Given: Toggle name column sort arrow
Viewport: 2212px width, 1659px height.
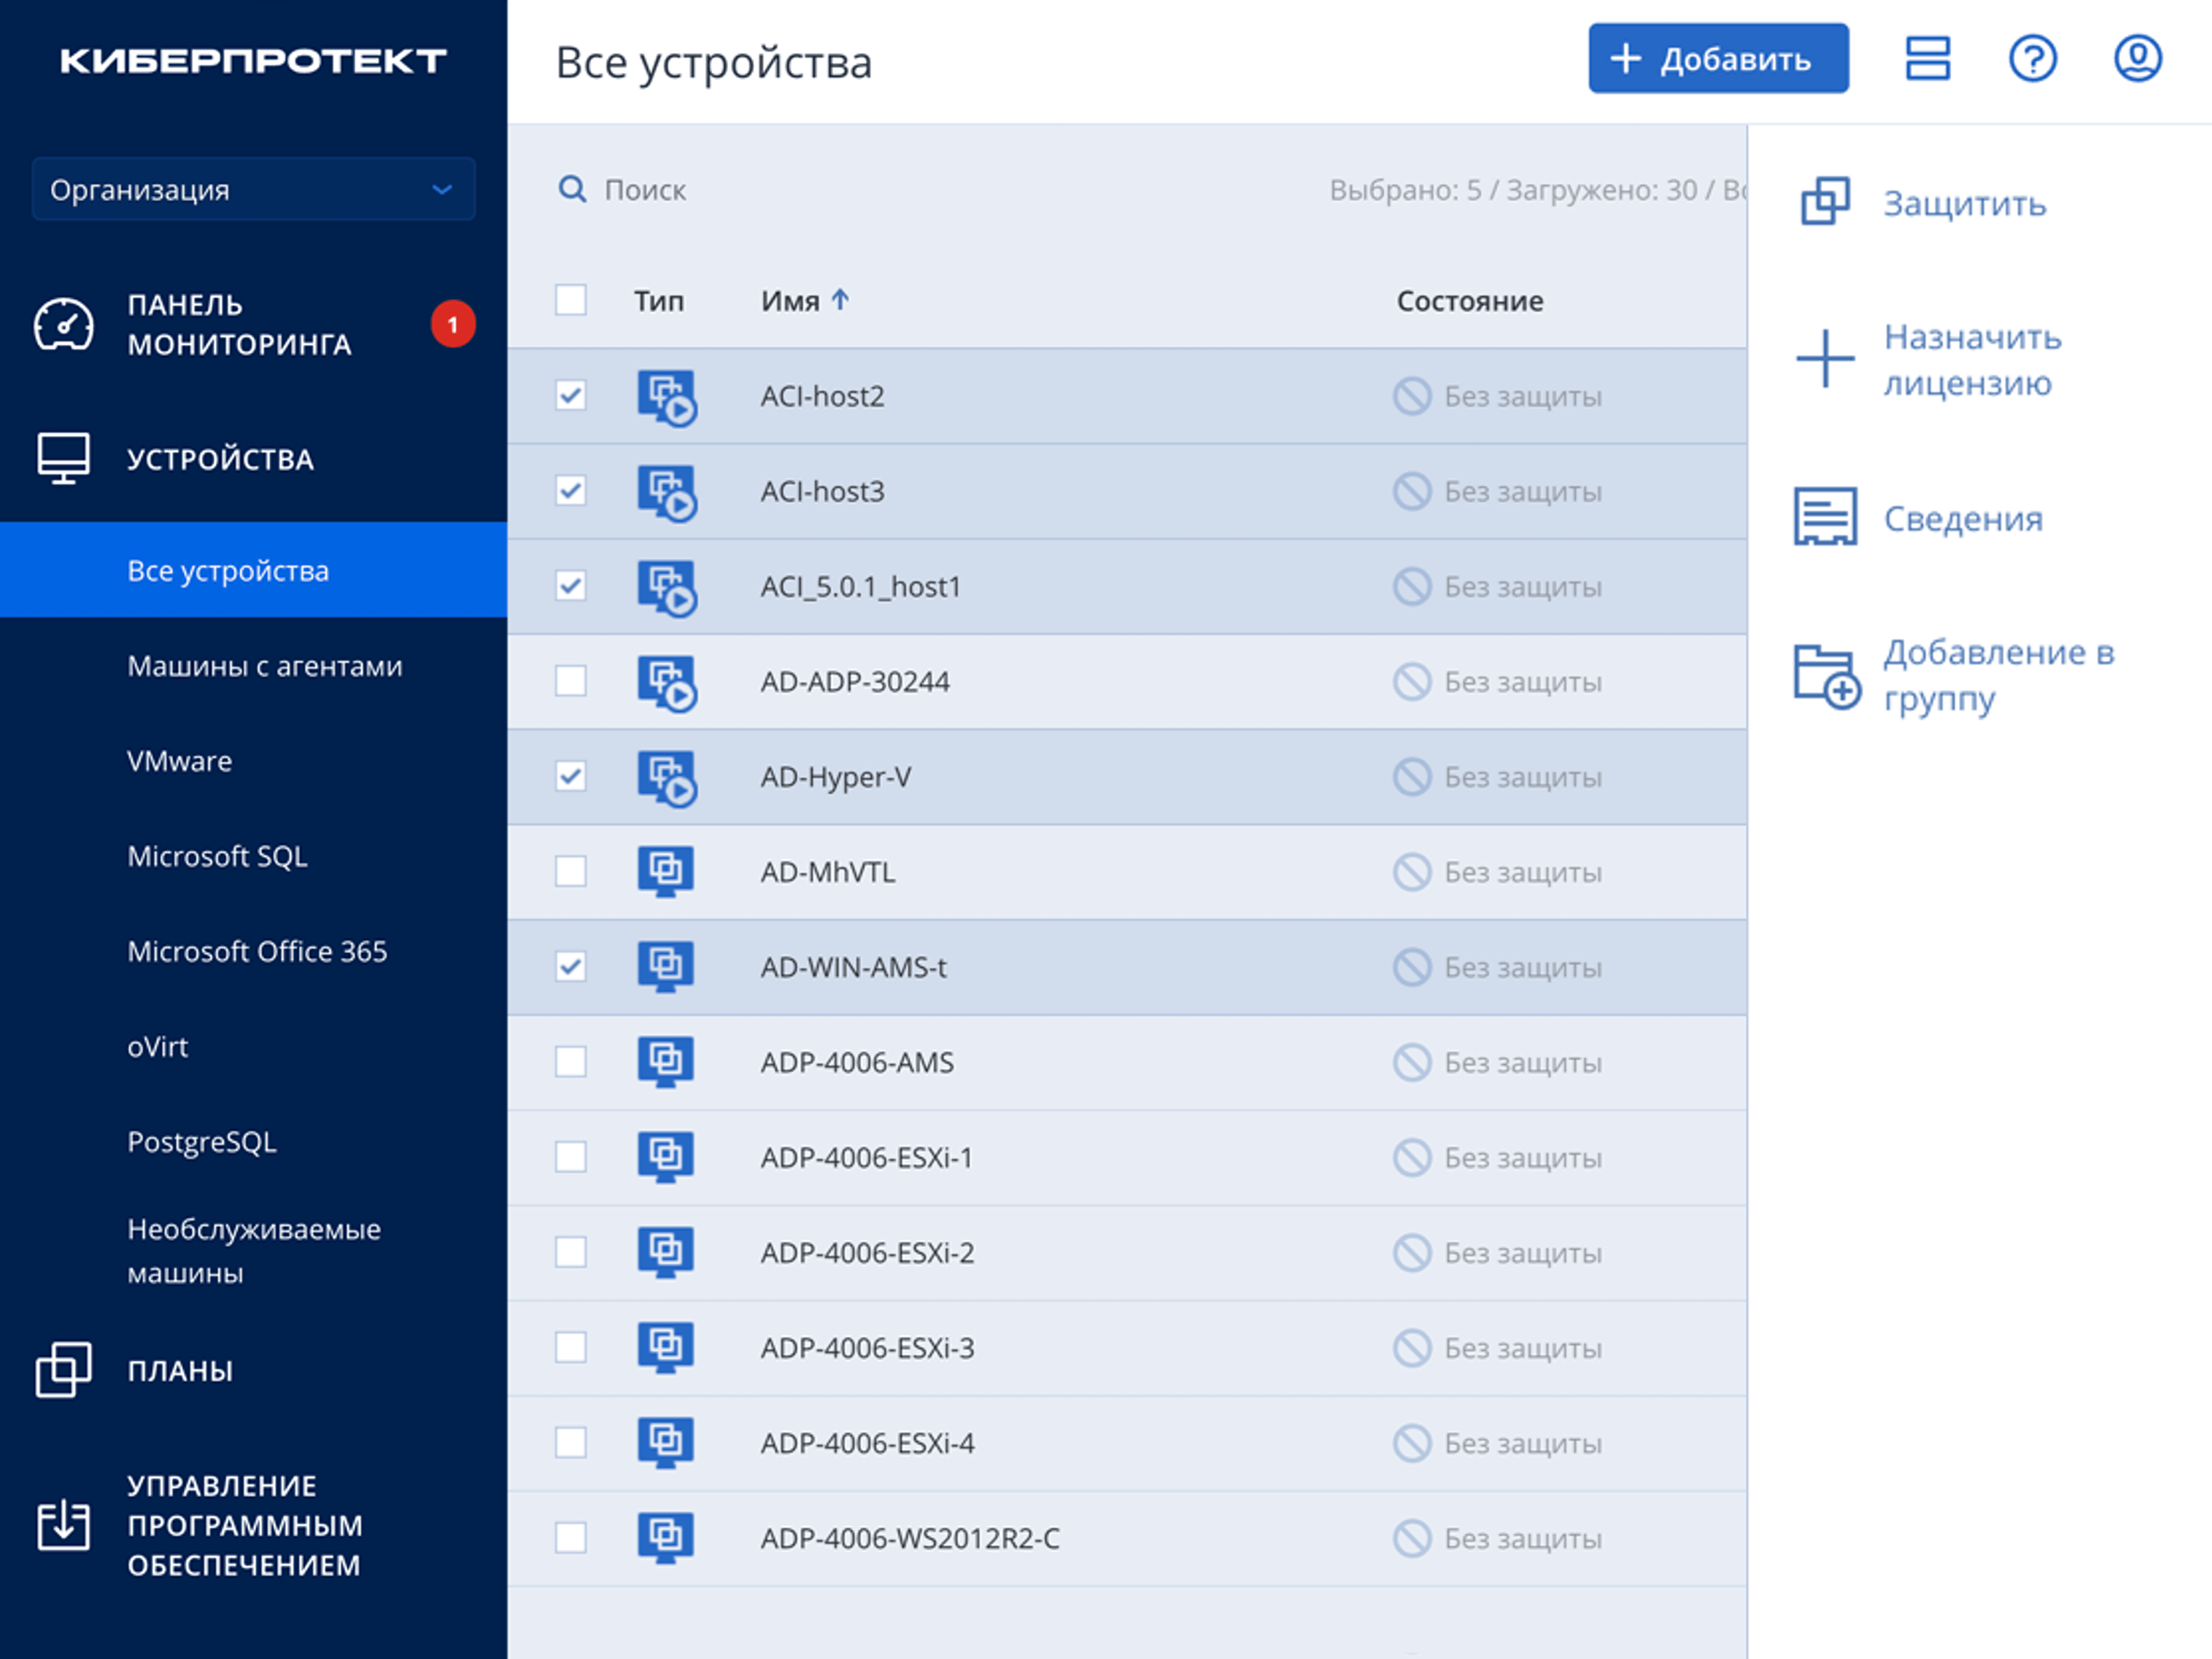Looking at the screenshot, I should [841, 300].
